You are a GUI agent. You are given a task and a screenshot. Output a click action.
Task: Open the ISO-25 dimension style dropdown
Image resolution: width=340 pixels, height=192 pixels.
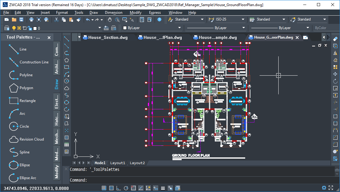(x=243, y=19)
